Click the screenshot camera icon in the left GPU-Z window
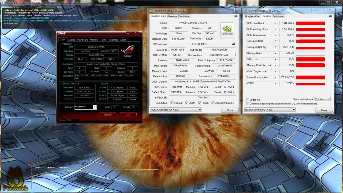This screenshot has height=193, width=343. 236,16
